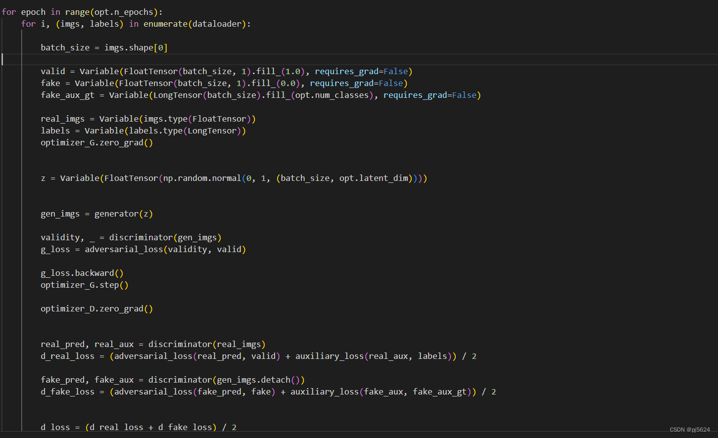Click the line 'for i, (imgs, labels) in enumerate(dataloader):'

136,24
